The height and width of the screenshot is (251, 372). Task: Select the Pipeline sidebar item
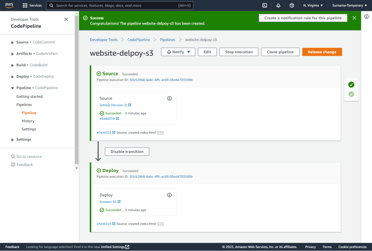[29, 113]
